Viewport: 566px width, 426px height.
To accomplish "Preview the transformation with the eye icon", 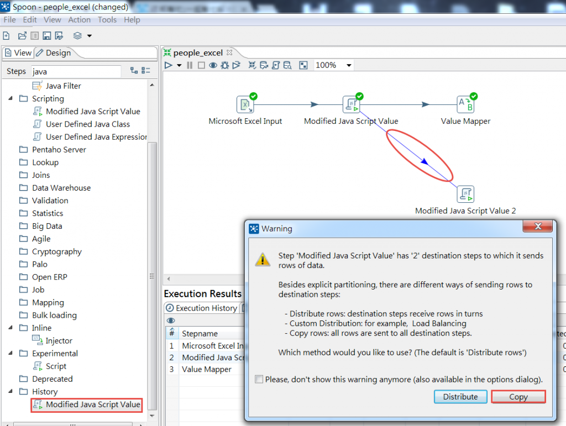I will 213,65.
